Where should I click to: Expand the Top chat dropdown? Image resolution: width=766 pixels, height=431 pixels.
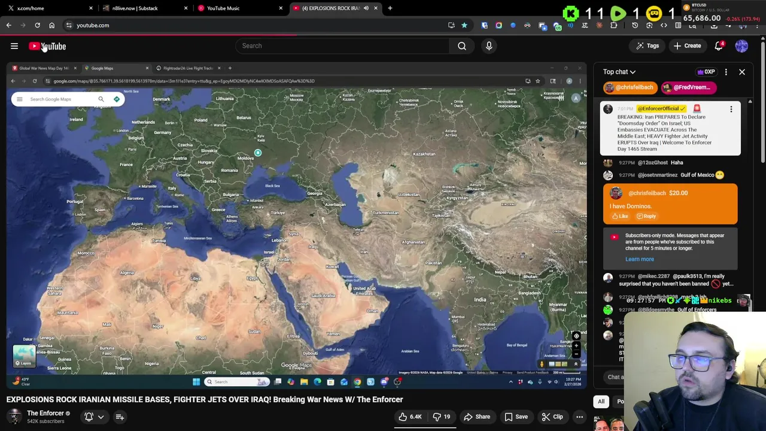[x=619, y=72]
